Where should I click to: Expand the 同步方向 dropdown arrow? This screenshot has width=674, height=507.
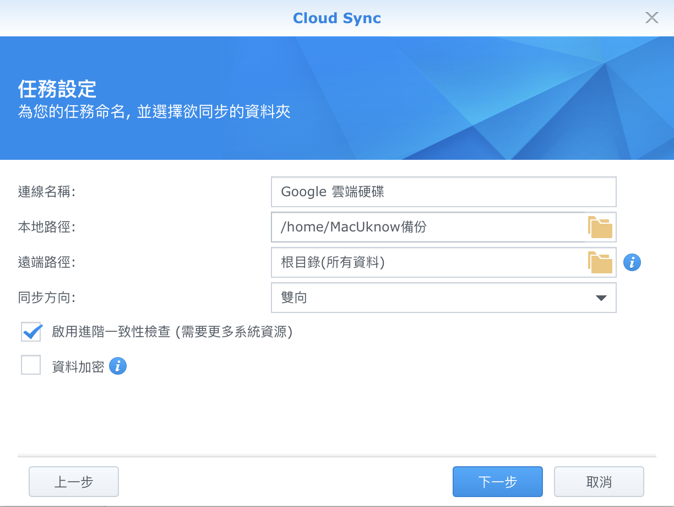point(601,298)
